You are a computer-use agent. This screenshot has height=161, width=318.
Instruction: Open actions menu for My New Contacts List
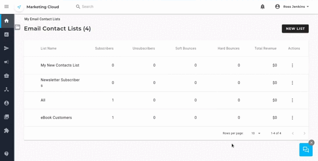point(292,65)
